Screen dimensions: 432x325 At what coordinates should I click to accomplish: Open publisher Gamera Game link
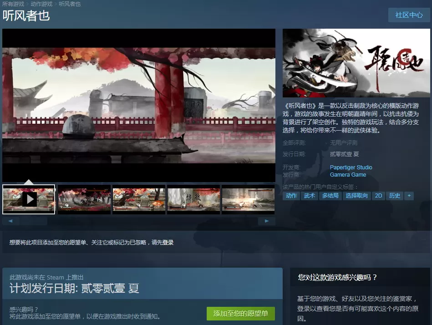[x=348, y=175]
